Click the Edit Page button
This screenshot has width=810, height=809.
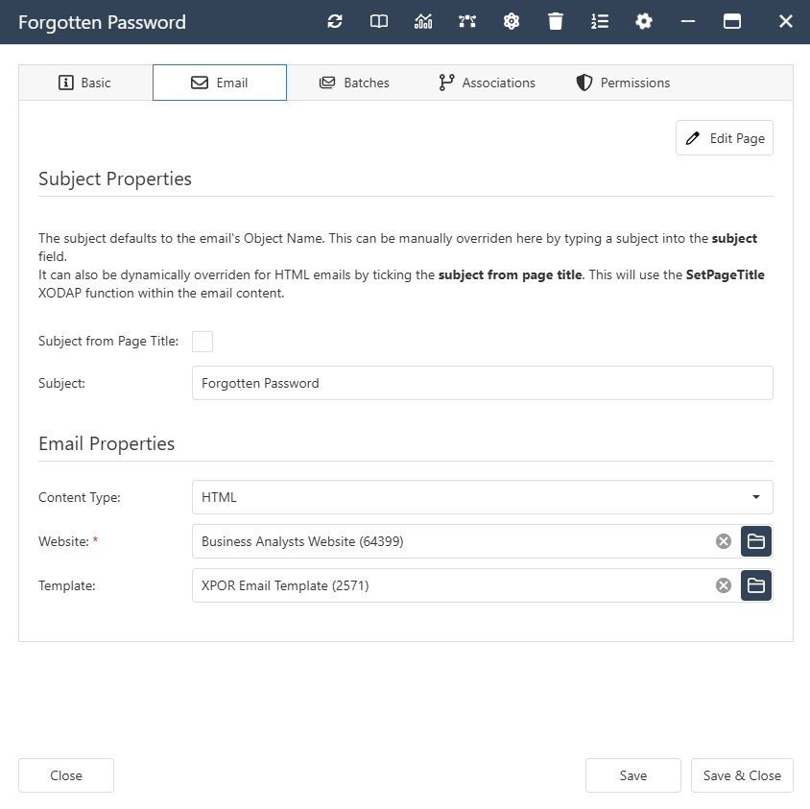click(x=724, y=137)
